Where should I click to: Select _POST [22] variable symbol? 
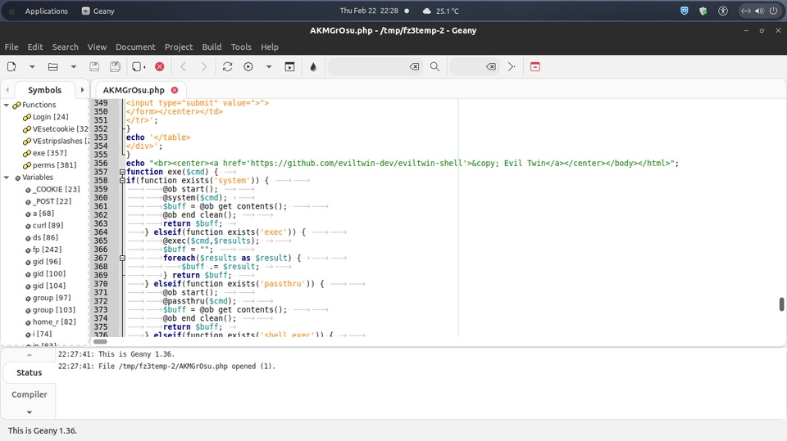tap(52, 201)
